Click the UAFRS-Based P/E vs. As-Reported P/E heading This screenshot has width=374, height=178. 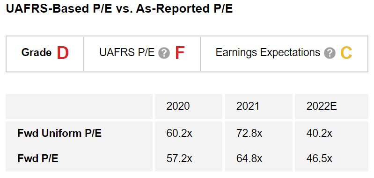tap(119, 9)
